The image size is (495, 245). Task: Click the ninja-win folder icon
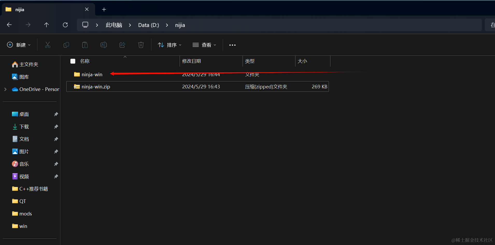[x=77, y=74]
